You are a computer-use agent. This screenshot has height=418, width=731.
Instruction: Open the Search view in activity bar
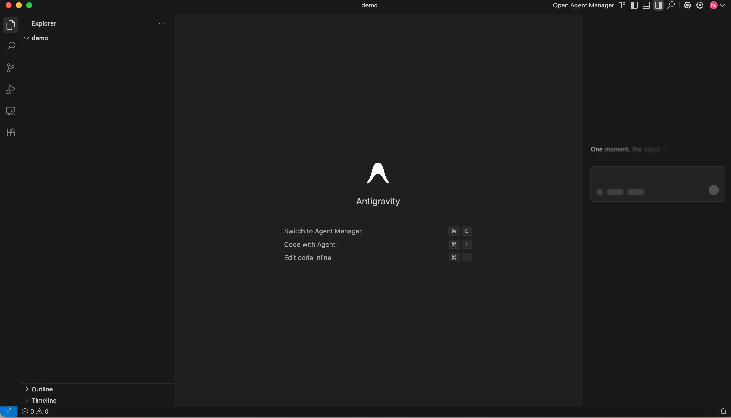click(11, 46)
